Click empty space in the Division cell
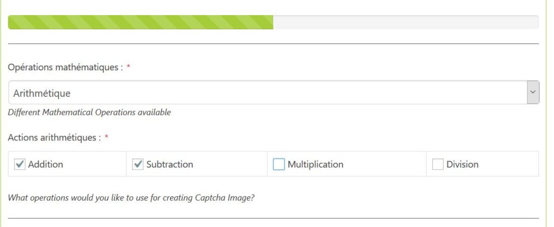Screen dimensions: 554x227 (x=509, y=164)
